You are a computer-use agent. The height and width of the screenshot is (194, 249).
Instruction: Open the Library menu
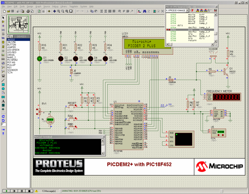point(64,7)
